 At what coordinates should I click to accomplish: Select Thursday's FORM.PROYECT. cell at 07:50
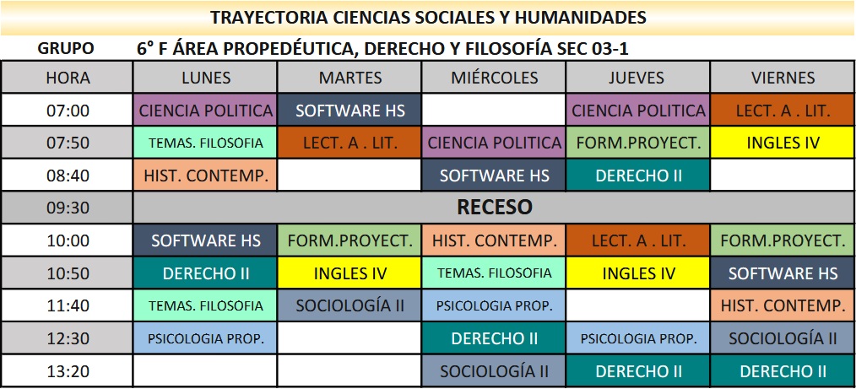[x=638, y=143]
